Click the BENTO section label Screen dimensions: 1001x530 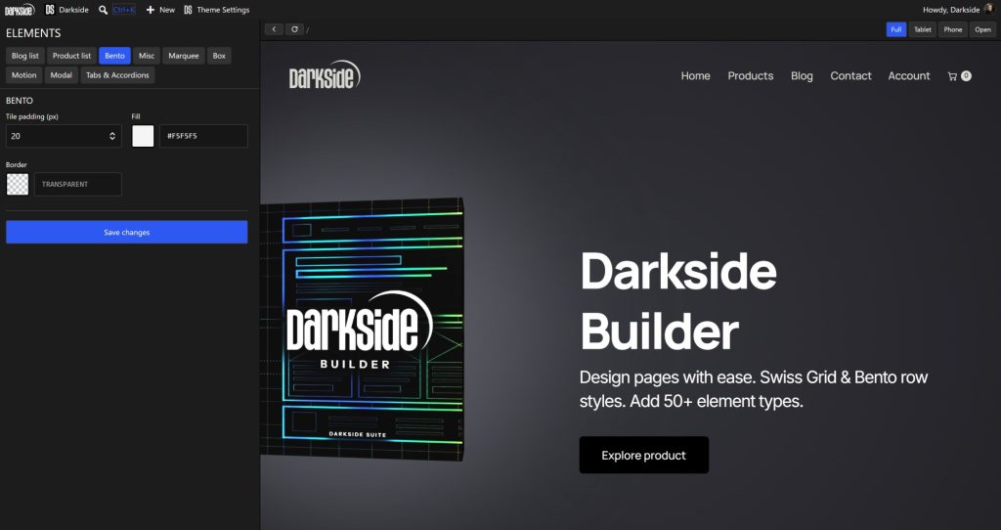[x=20, y=101]
